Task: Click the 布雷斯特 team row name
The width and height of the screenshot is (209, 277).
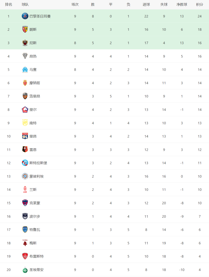Action: pyautogui.click(x=37, y=256)
